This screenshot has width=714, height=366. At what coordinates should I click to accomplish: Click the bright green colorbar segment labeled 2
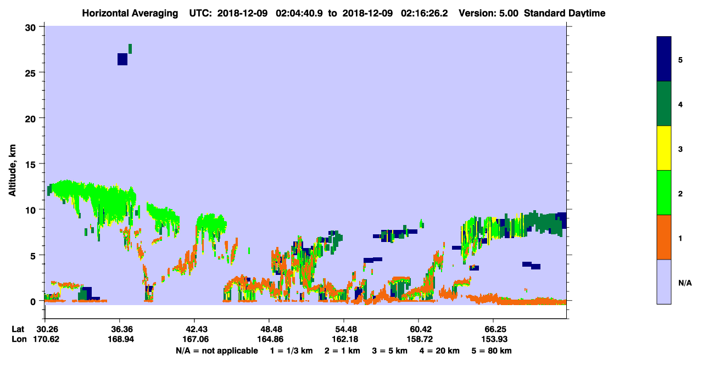(x=664, y=193)
